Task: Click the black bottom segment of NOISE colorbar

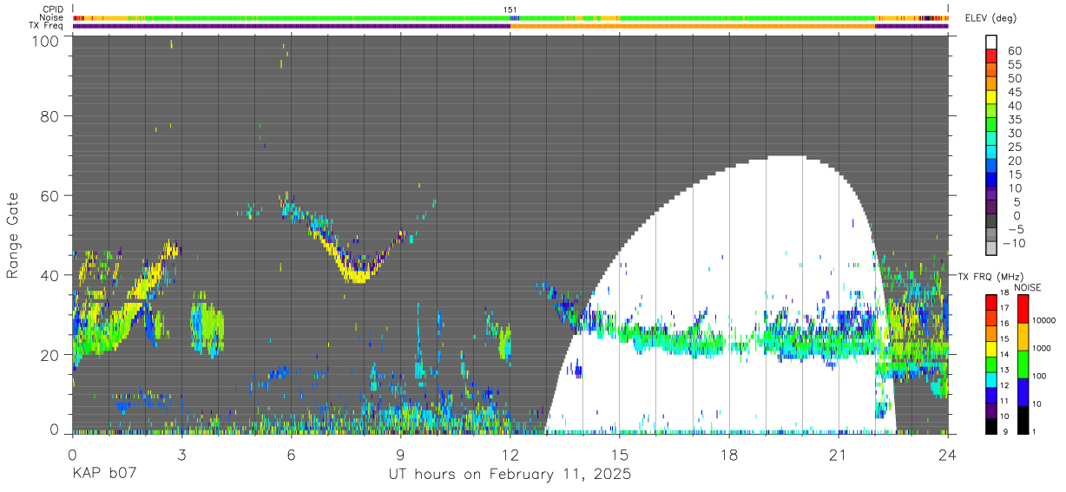Action: point(1022,419)
